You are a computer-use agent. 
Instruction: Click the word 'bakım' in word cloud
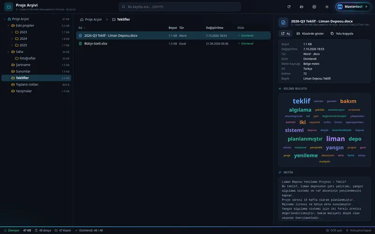(348, 101)
